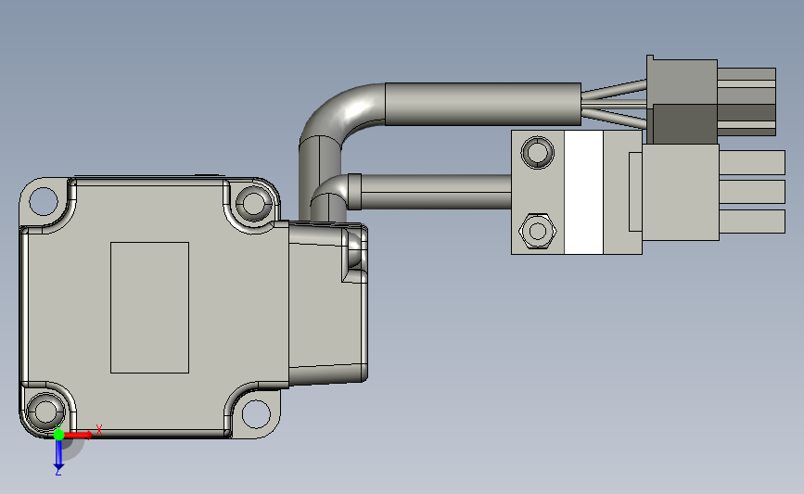Select the thick upper cable sleeve
The height and width of the screenshot is (494, 804).
pos(483,104)
